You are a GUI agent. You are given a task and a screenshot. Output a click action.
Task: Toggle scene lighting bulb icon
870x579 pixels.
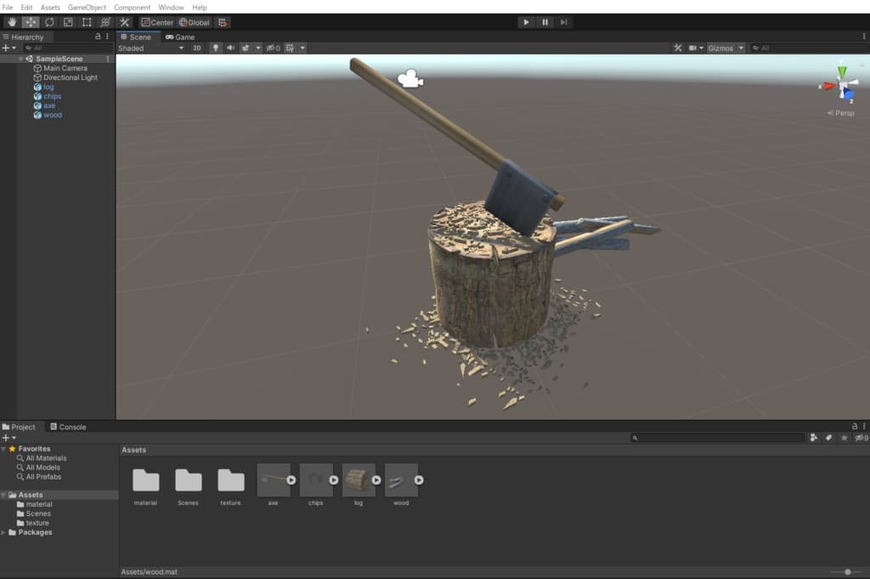[x=215, y=48]
